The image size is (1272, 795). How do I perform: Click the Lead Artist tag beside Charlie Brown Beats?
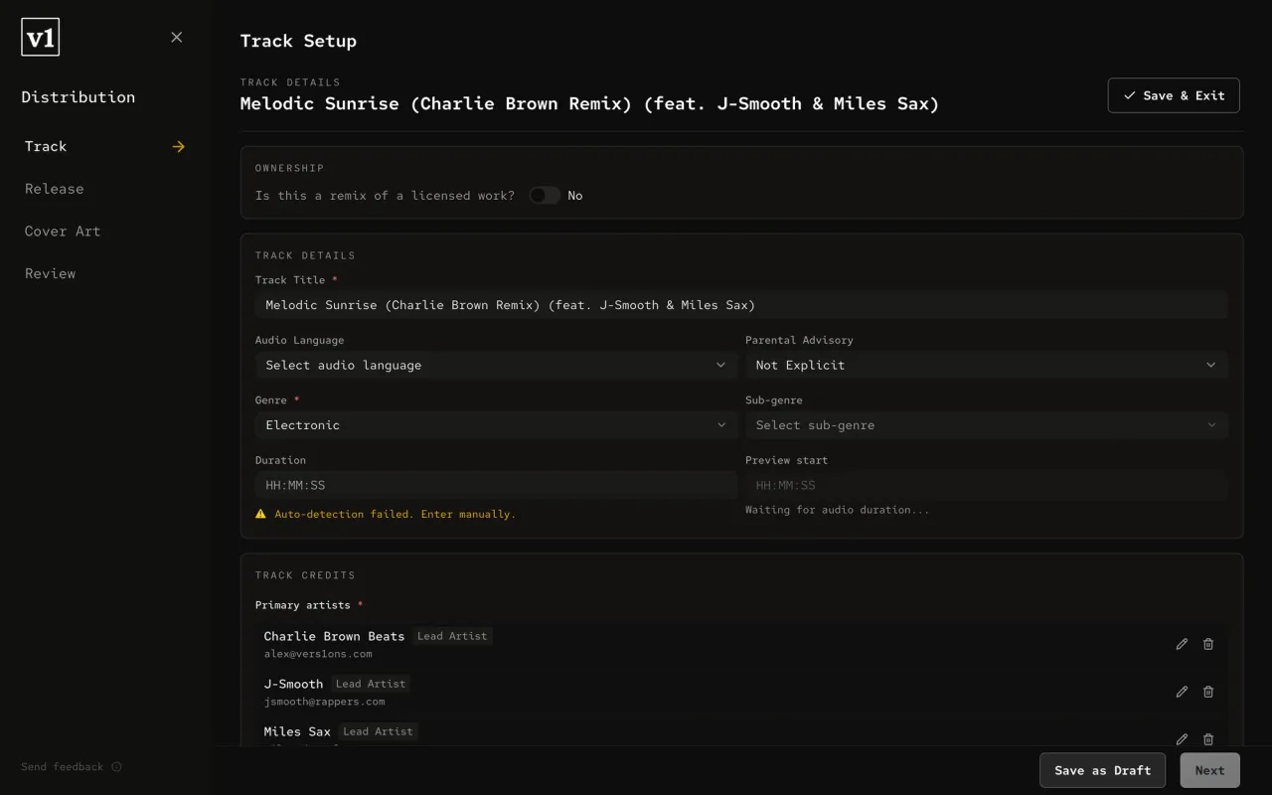(452, 636)
